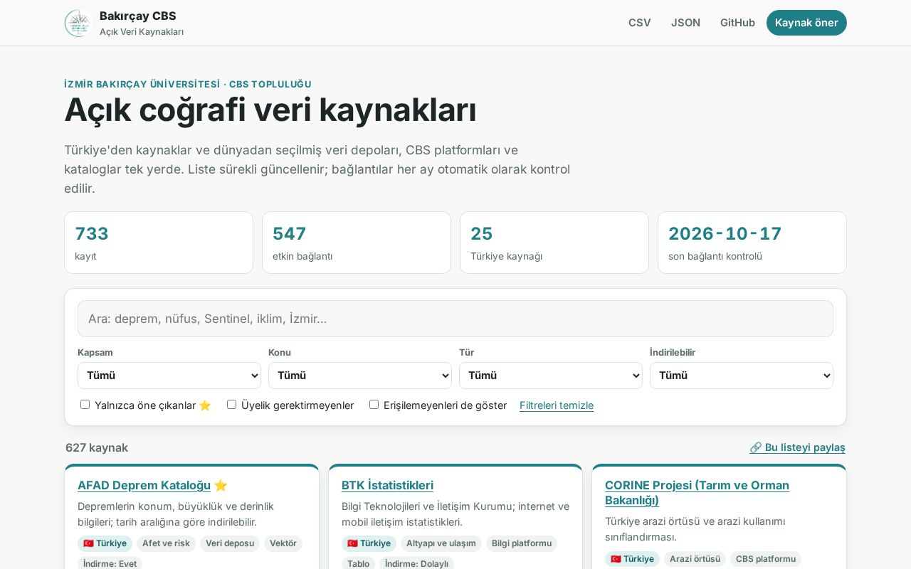Open AFAD Deprem Kataloğu card title
Image resolution: width=911 pixels, height=569 pixels.
tap(144, 485)
